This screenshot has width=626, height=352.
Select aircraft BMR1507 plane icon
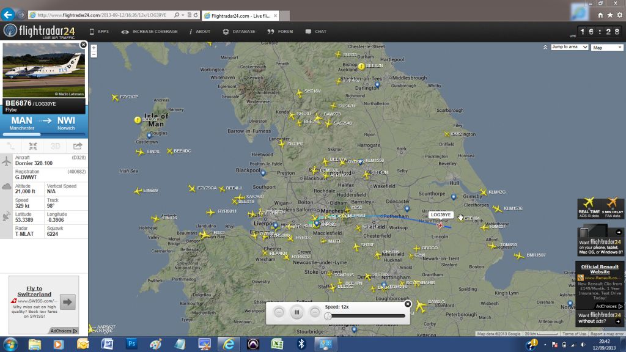coord(519,255)
